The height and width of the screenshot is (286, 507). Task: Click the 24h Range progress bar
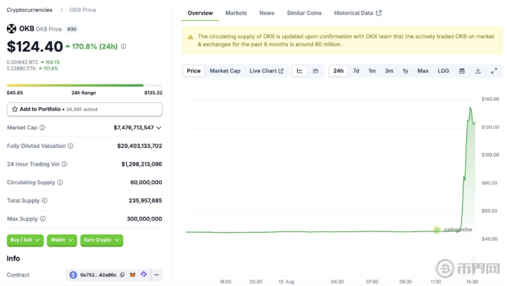pyautogui.click(x=84, y=86)
